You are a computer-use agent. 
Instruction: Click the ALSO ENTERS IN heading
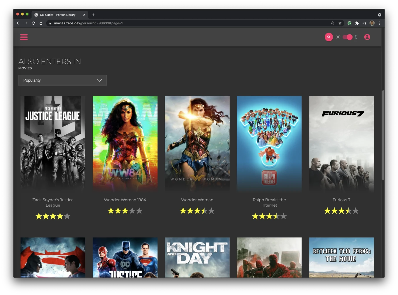pyautogui.click(x=50, y=61)
